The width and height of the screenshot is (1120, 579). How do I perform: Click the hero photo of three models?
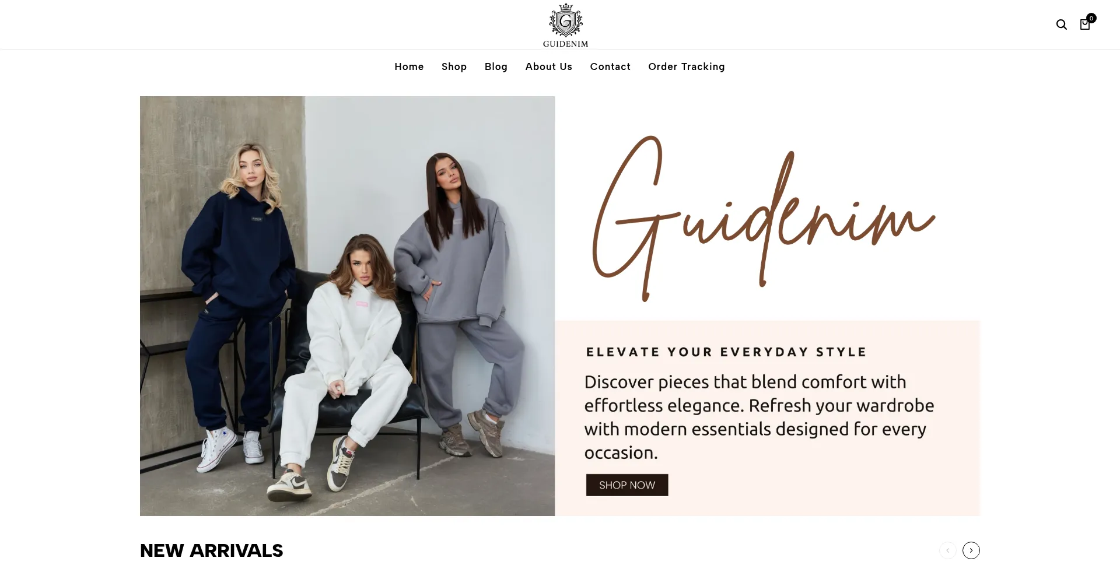(x=347, y=306)
